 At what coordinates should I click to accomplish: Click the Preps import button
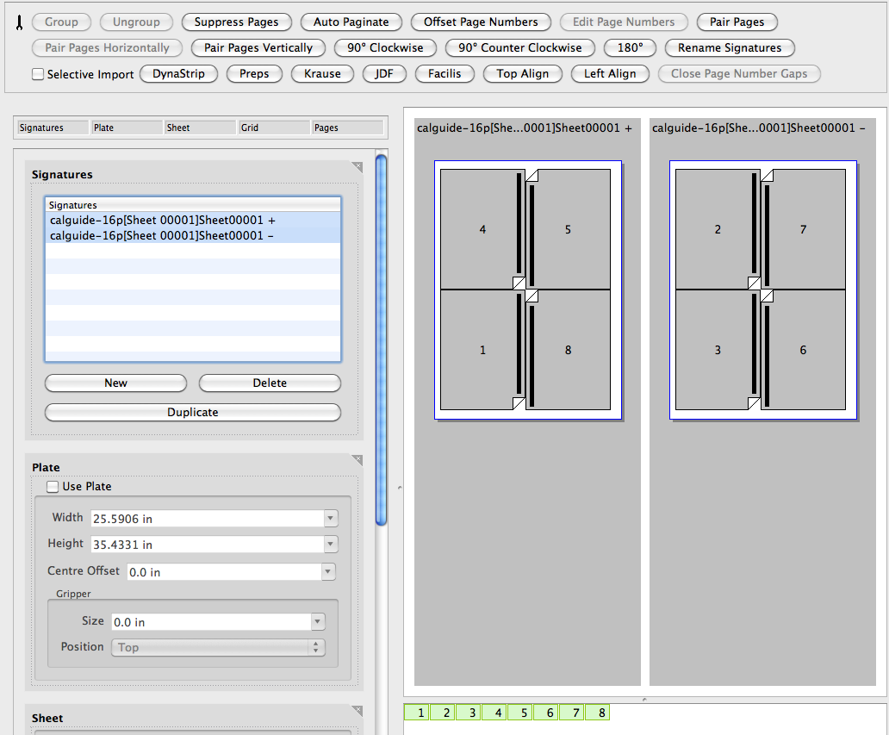click(x=254, y=74)
